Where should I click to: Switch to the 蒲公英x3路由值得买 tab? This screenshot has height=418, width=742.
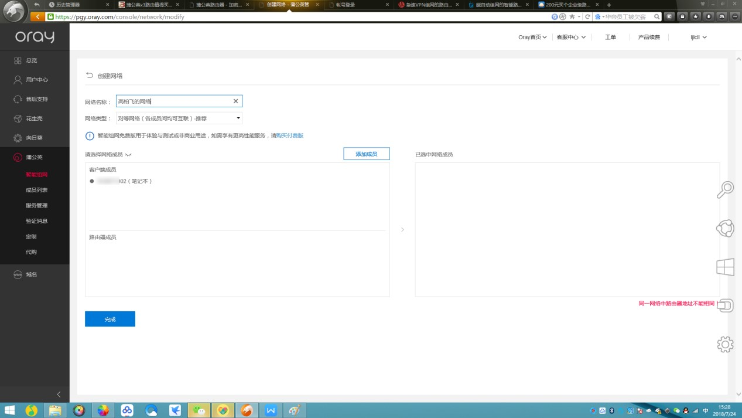point(149,5)
